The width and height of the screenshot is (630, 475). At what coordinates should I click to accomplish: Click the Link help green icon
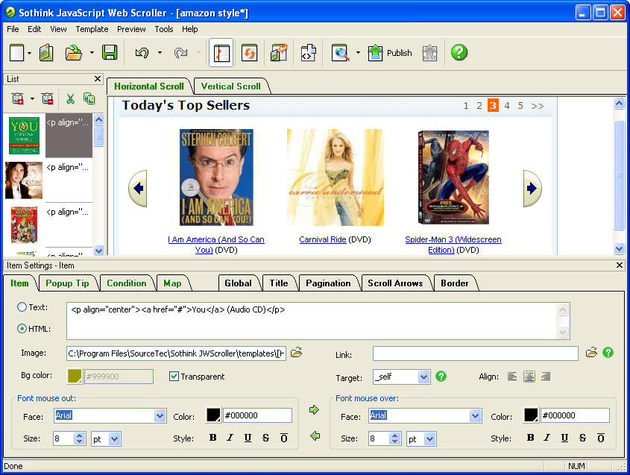608,353
